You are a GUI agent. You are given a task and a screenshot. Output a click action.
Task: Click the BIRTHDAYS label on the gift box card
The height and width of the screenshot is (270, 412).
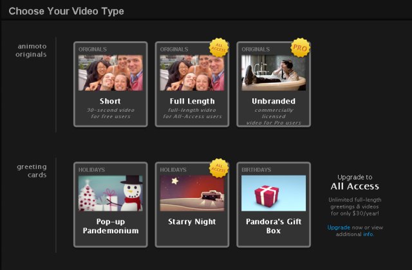pos(257,170)
